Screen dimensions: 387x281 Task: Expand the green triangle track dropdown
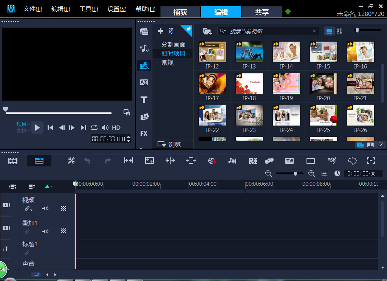(48, 186)
